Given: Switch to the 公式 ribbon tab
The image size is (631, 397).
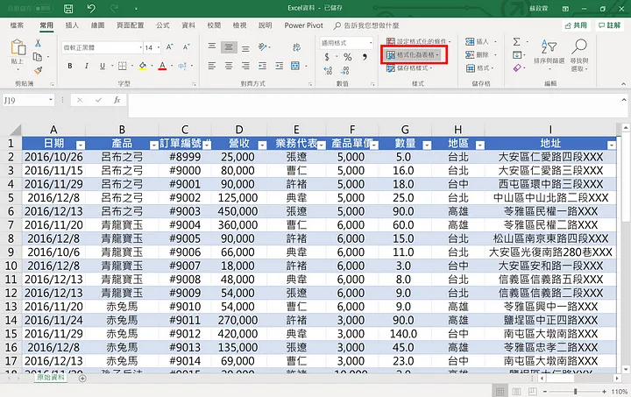Looking at the screenshot, I should pyautogui.click(x=163, y=25).
